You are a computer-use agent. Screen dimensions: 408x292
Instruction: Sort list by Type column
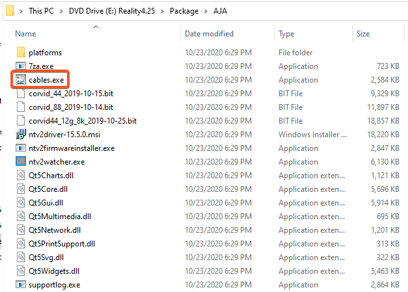click(x=286, y=33)
